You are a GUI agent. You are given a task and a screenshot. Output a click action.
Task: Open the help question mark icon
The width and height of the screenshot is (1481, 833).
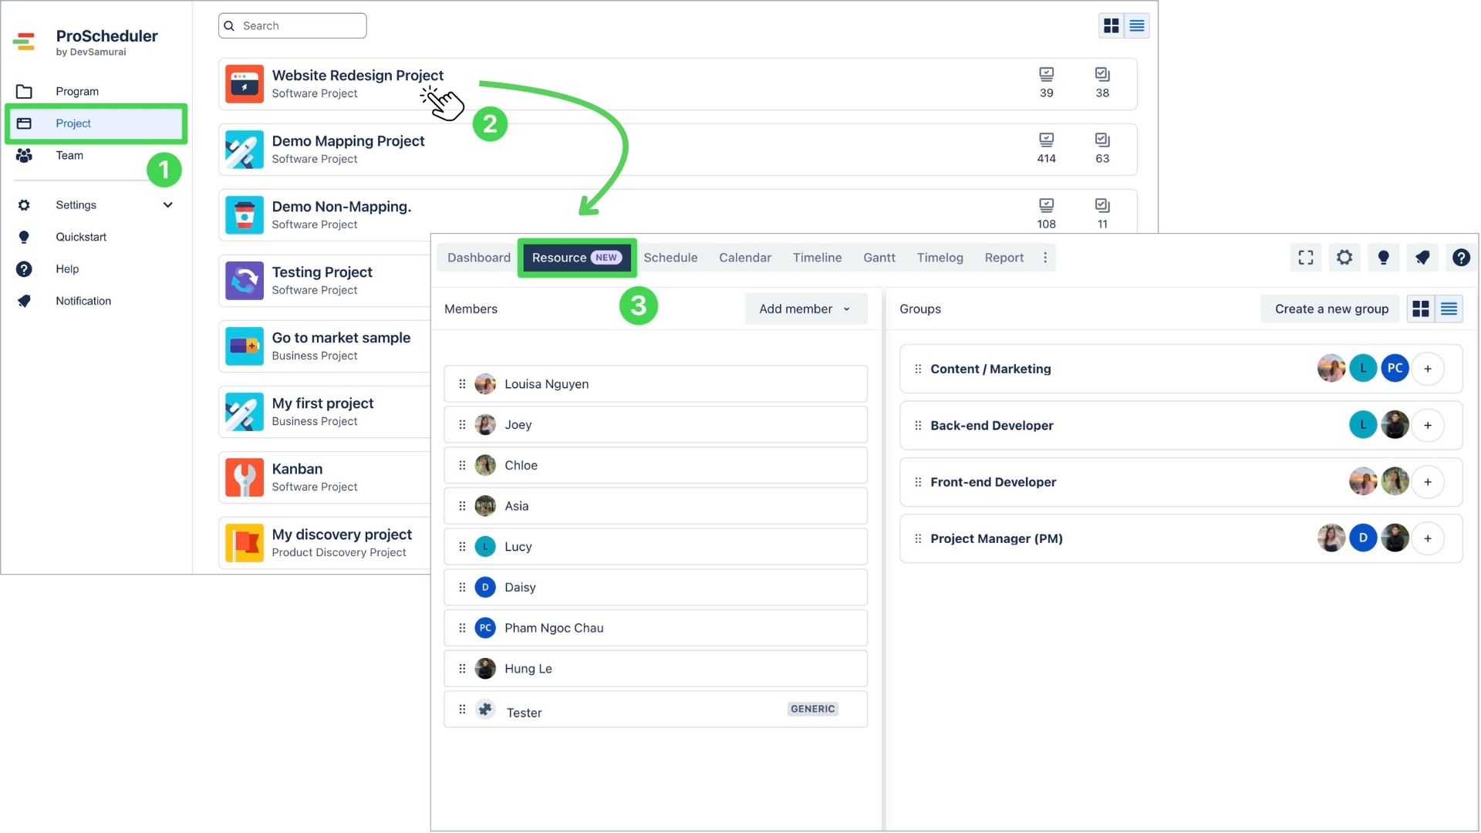coord(1461,258)
